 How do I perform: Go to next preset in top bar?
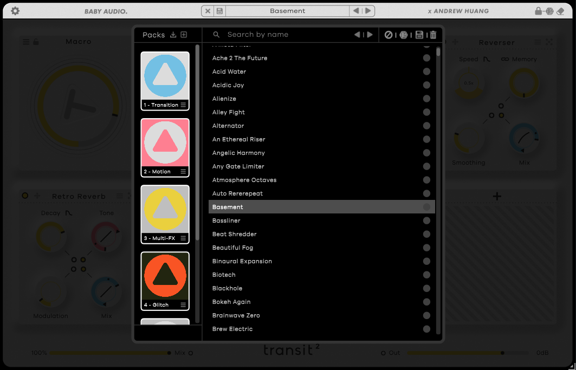pos(368,11)
